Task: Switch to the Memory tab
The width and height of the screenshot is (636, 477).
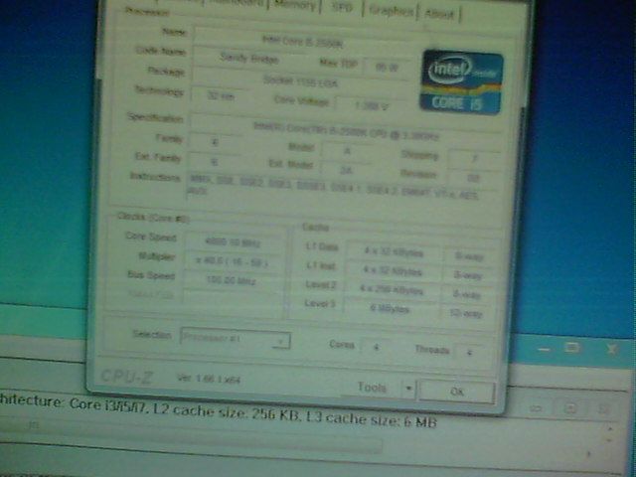Action: click(294, 6)
